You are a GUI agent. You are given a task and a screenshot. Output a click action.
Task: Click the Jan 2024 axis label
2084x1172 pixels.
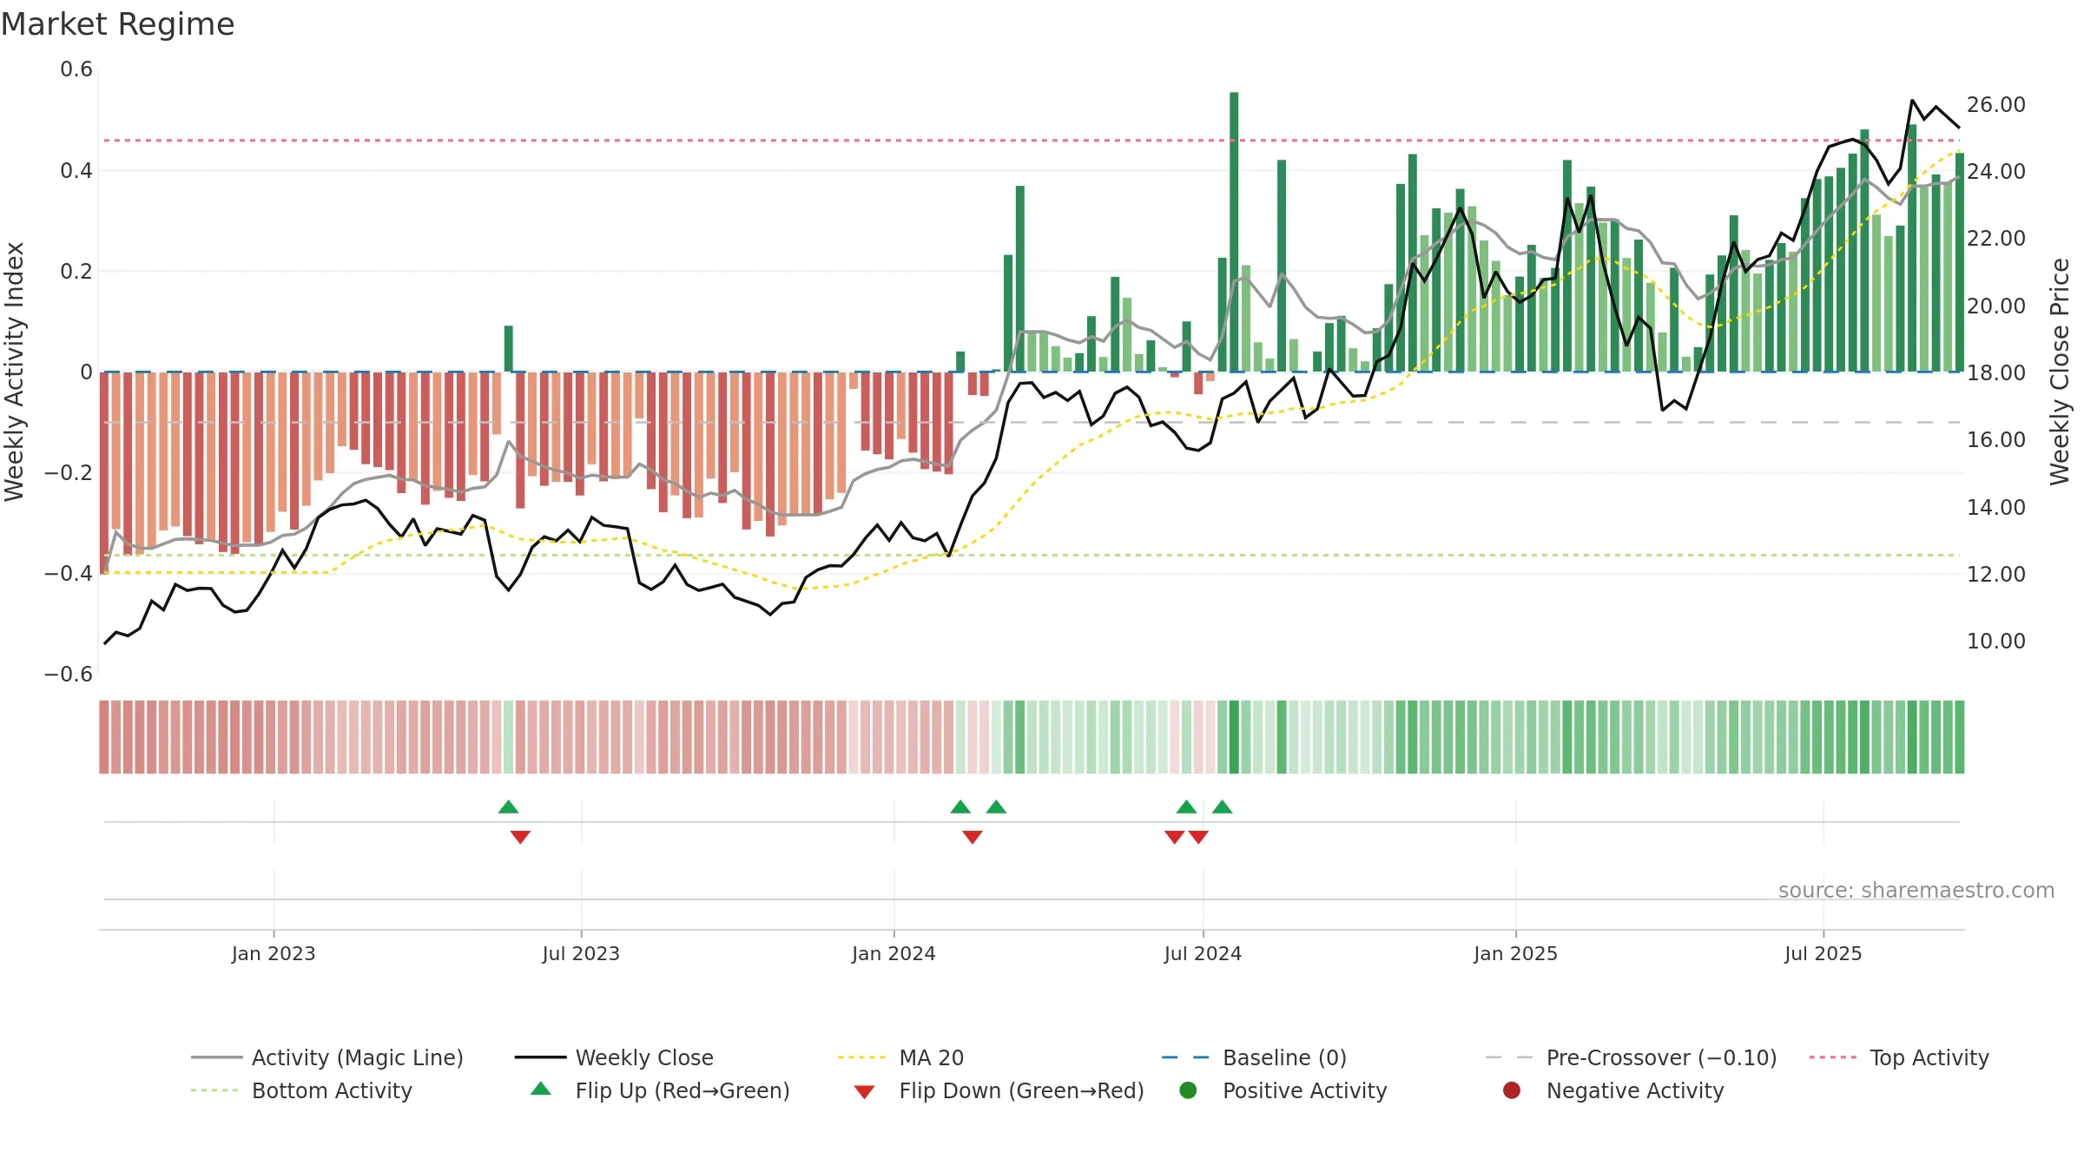894,954
